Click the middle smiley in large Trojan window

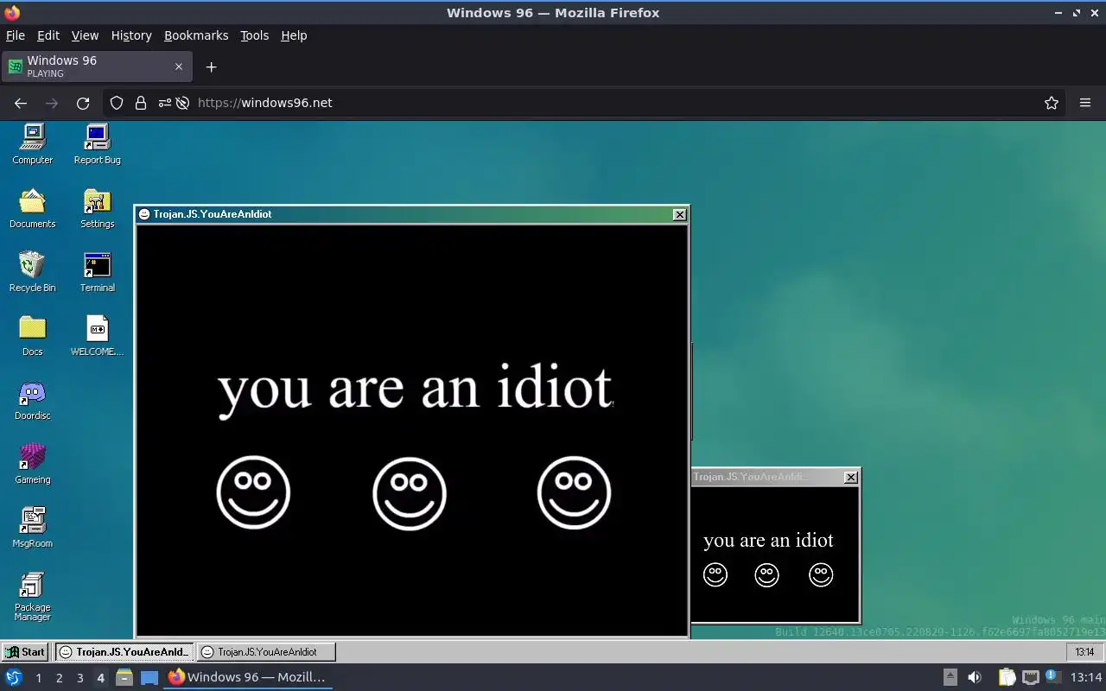[410, 492]
